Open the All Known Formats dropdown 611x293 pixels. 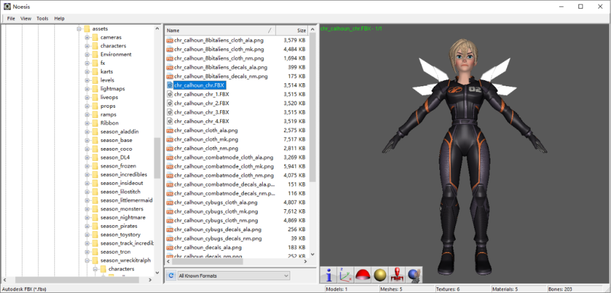click(233, 276)
